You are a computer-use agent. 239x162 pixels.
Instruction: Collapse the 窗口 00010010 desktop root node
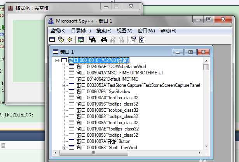(57, 61)
